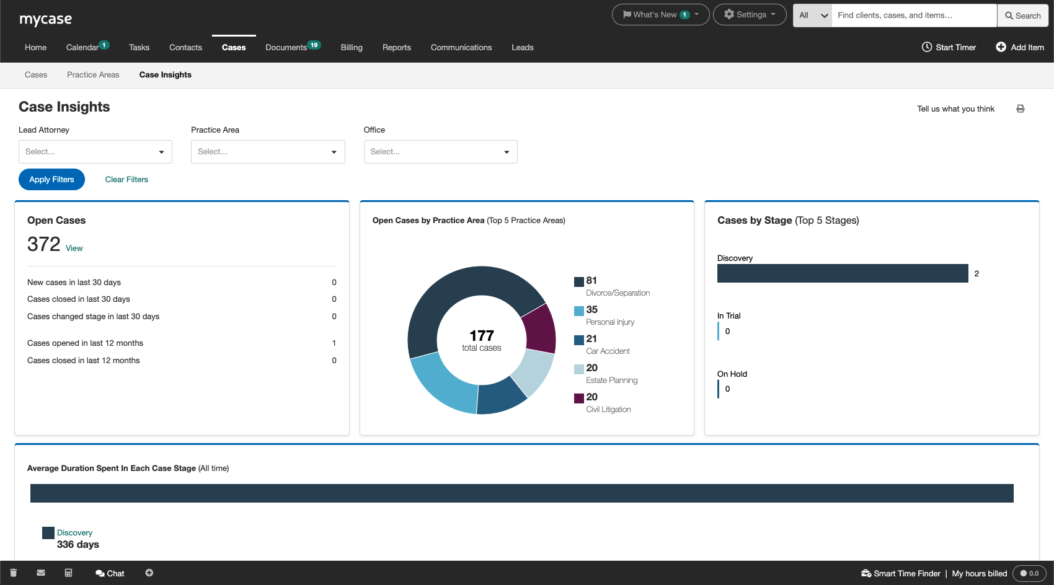Screen dimensions: 1054x585
Task: Open Reports in main navigation
Action: coord(397,48)
